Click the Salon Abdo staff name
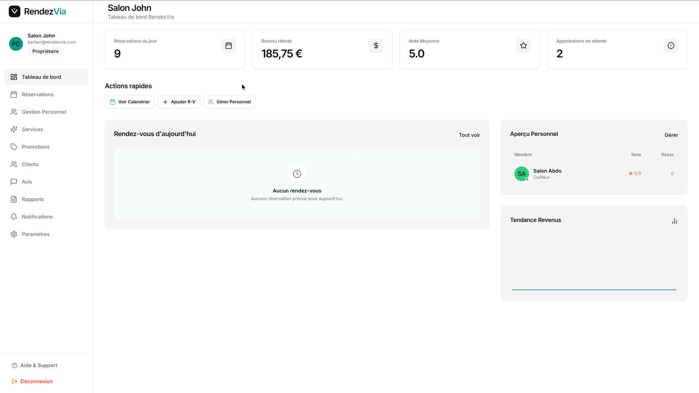699x393 pixels. pos(547,171)
